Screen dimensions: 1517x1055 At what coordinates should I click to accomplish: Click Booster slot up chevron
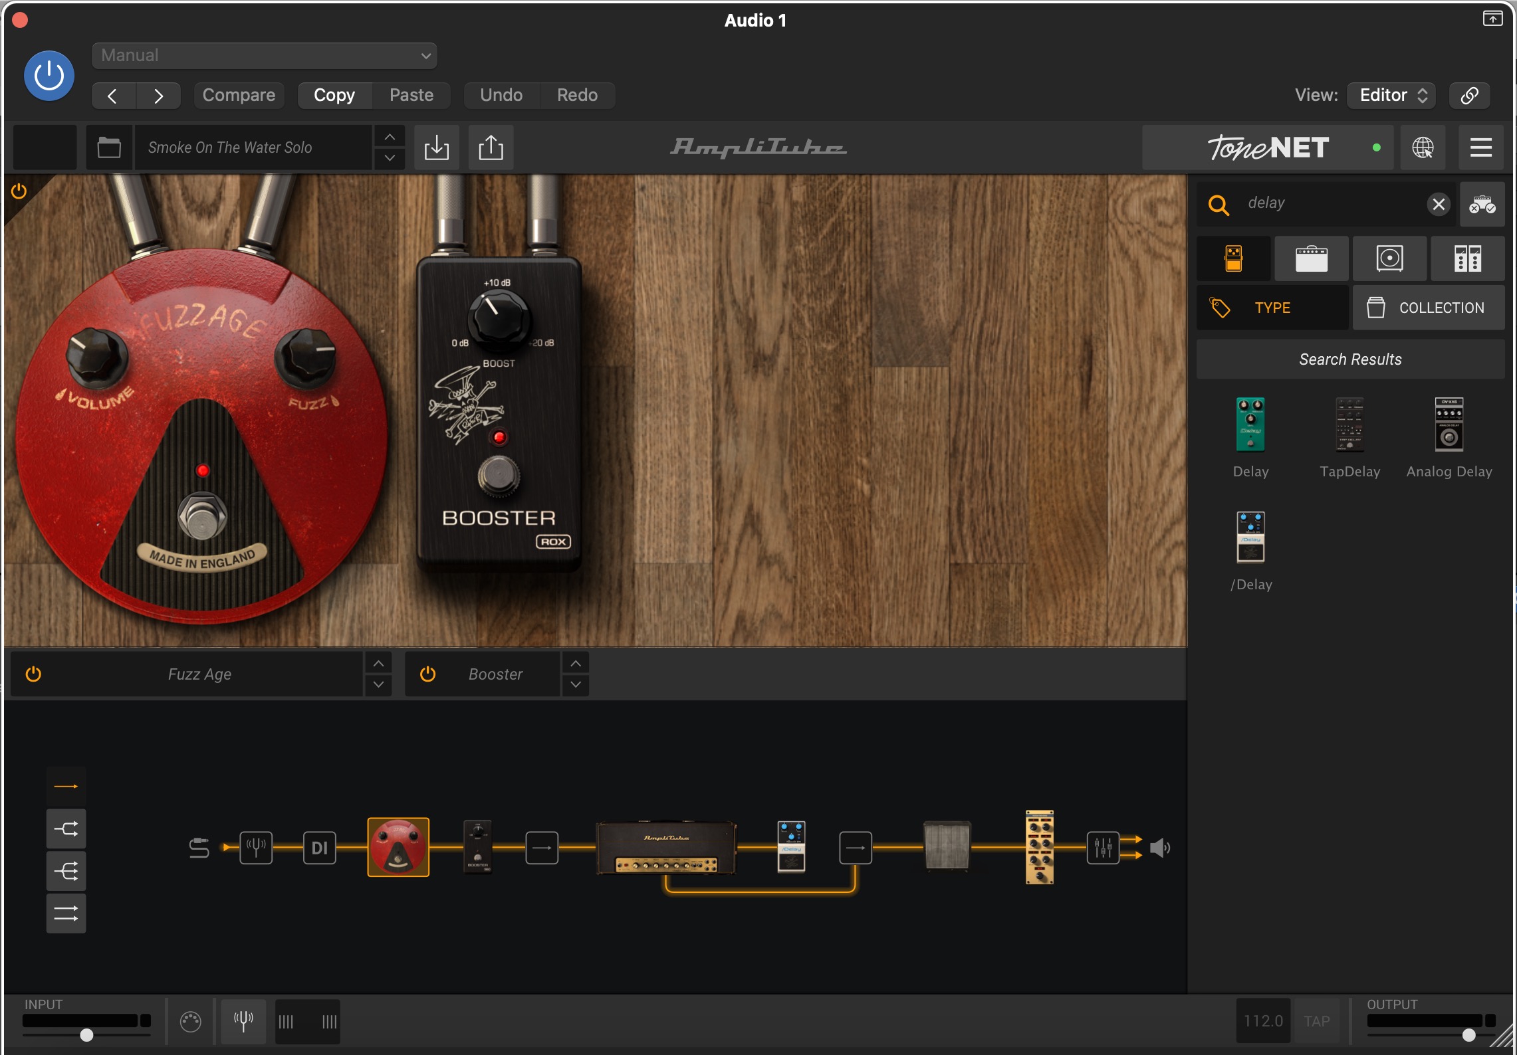tap(576, 663)
